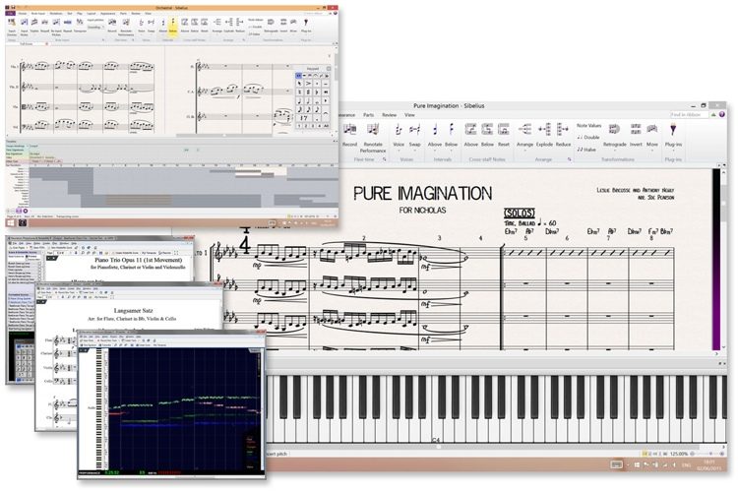Expand the Arrange dropdown arrow in Pure Imagination

(524, 151)
